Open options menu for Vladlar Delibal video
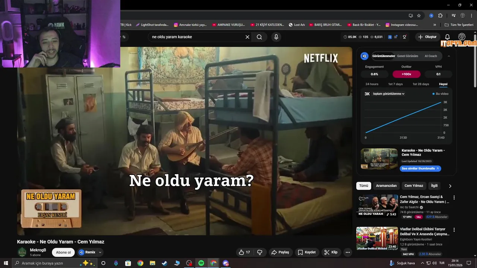 tap(454, 230)
